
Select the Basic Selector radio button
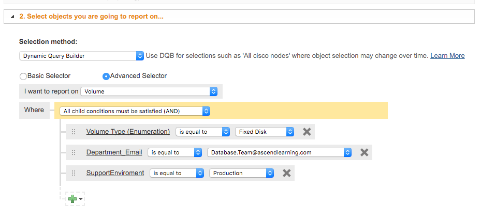23,76
